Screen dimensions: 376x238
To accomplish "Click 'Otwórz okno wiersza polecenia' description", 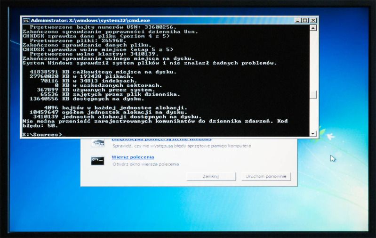I will pyautogui.click(x=146, y=164).
